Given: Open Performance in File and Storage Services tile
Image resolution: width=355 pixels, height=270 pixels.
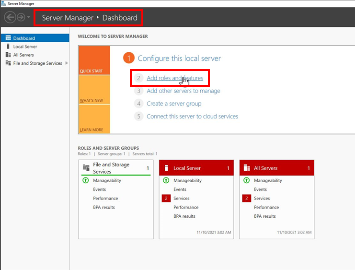Looking at the screenshot, I should coord(105,199).
